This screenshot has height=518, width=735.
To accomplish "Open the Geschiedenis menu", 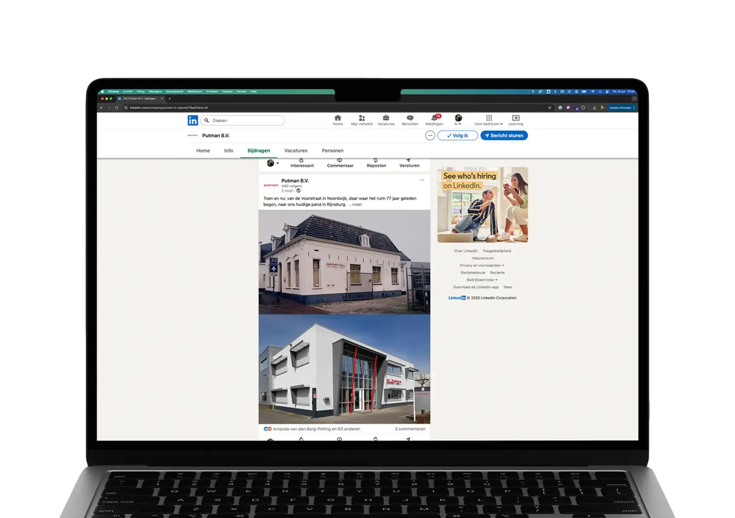I will 174,92.
